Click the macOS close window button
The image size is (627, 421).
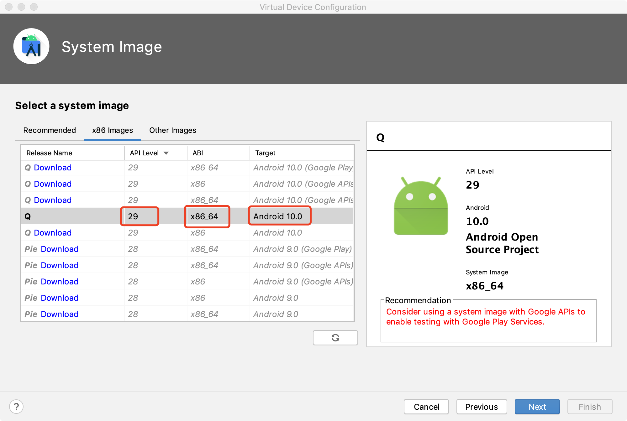pos(9,7)
